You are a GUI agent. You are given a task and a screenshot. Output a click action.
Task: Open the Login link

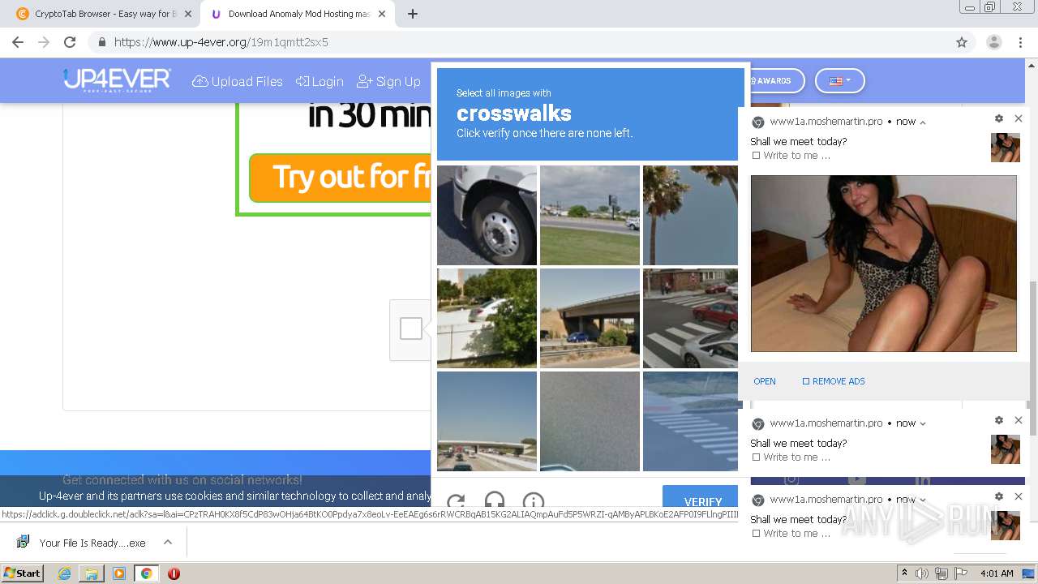point(320,81)
